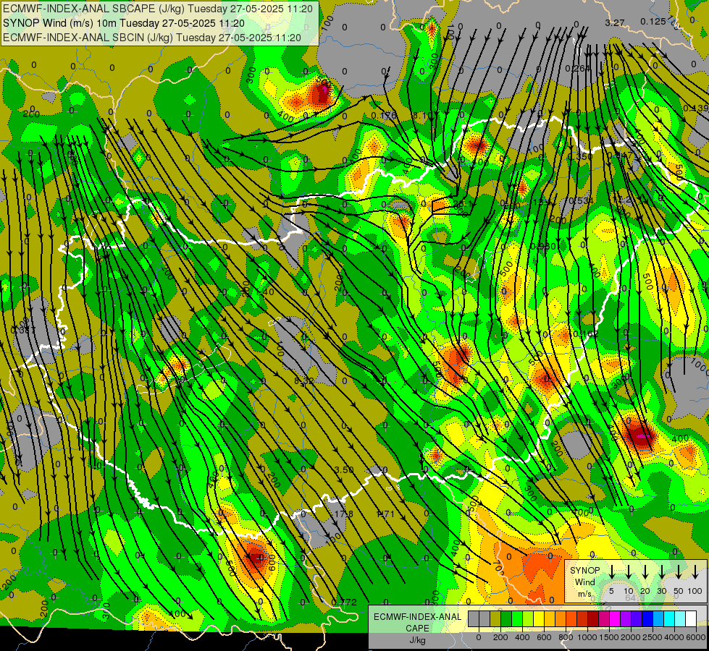Click the map value 0.162
Screen dimensions: 709x651
[x=586, y=334]
